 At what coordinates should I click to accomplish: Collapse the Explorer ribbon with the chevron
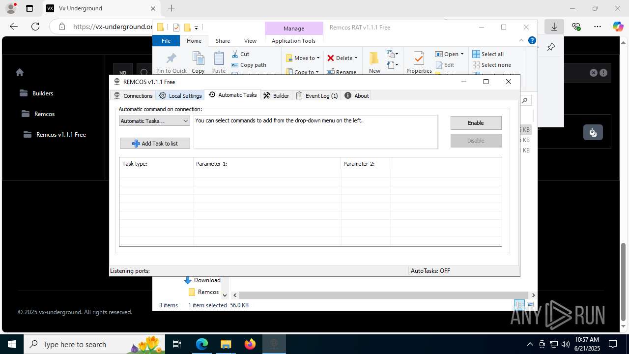521,40
